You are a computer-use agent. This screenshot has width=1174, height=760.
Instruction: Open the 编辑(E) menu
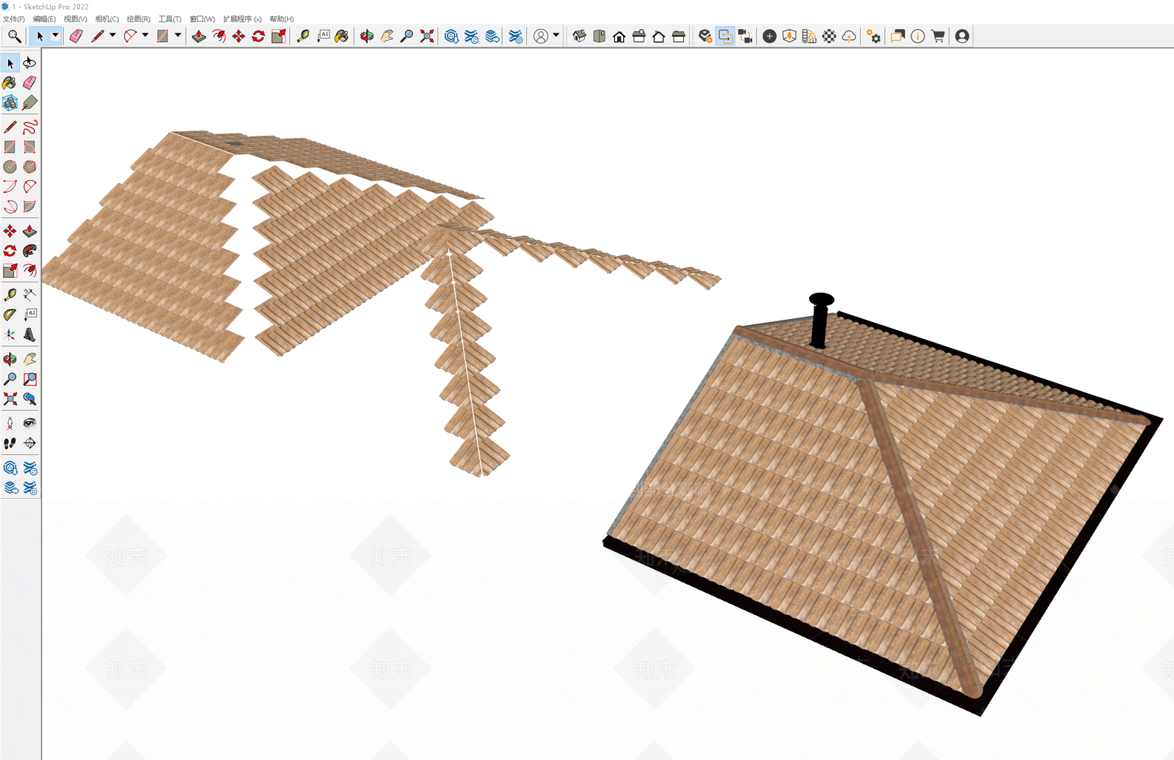tap(44, 19)
